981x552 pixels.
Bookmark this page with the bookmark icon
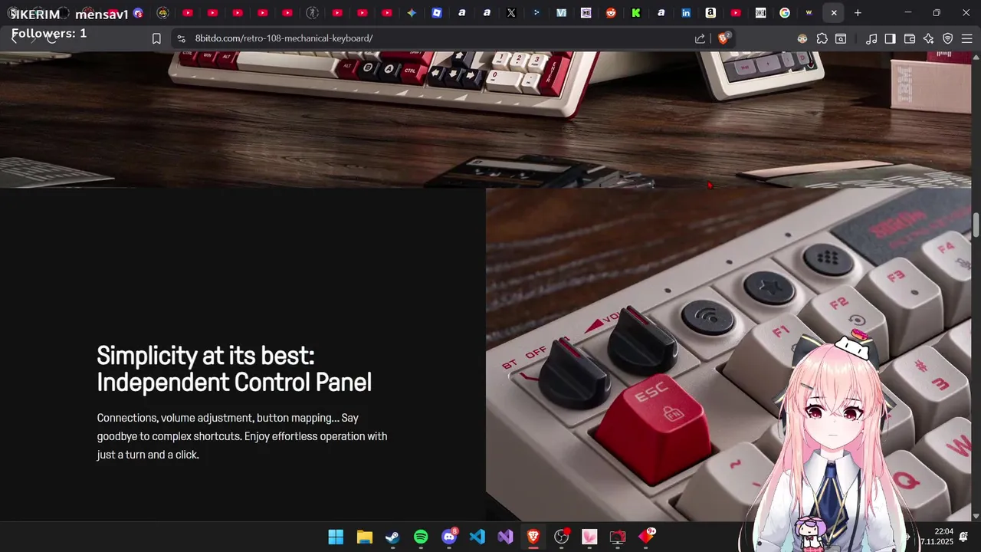156,38
